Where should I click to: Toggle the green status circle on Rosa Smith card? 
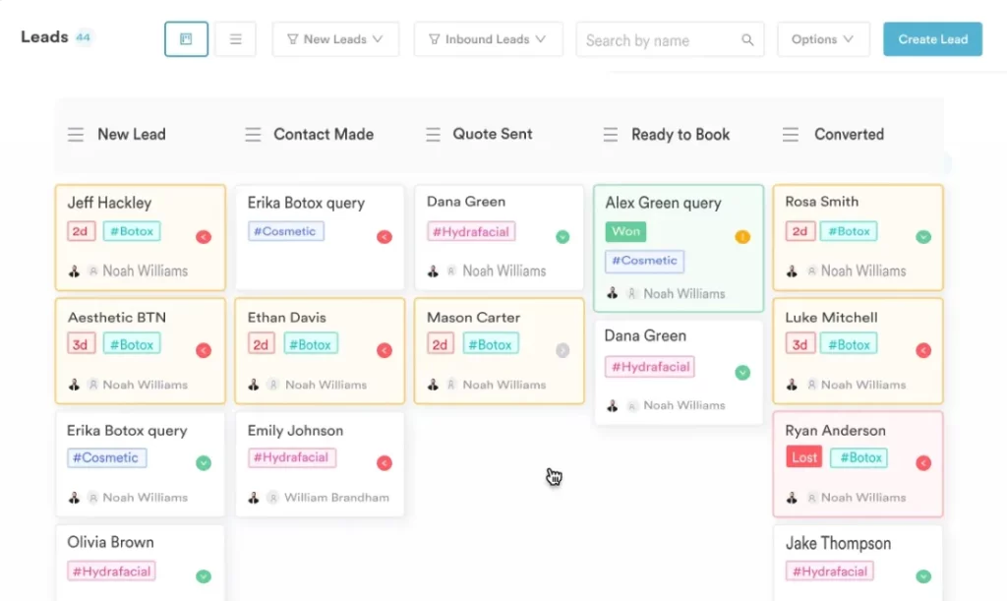pos(922,237)
